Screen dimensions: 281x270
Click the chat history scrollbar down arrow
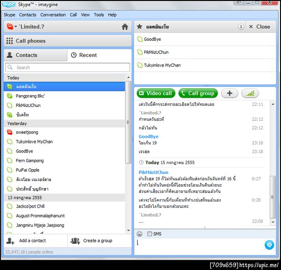click(273, 222)
